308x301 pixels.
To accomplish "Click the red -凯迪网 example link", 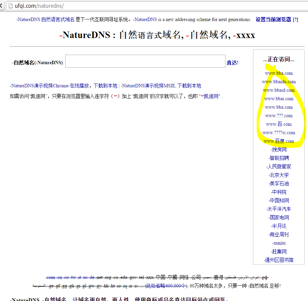I will click(x=211, y=96).
